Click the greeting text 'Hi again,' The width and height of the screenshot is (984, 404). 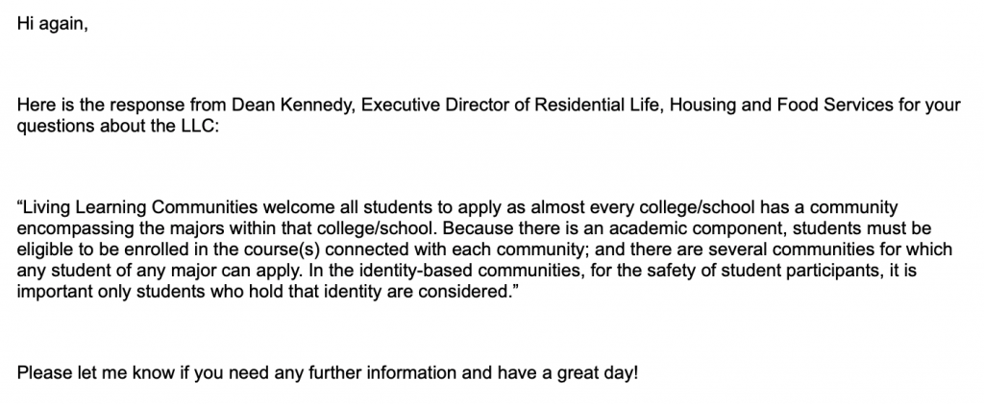(53, 24)
